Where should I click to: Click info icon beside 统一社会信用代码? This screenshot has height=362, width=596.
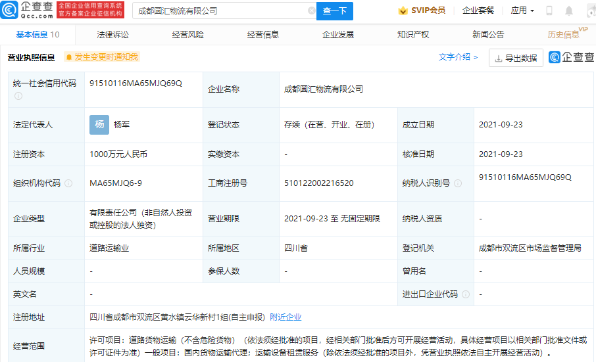click(18, 96)
